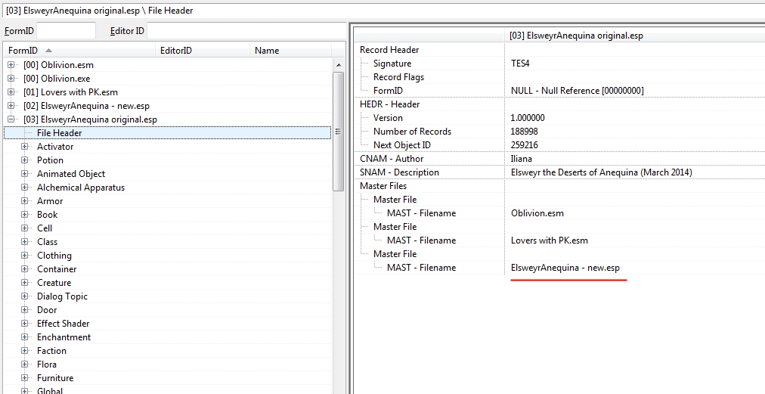The image size is (765, 394).
Task: Expand the Dialog Topic group
Action: click(25, 296)
